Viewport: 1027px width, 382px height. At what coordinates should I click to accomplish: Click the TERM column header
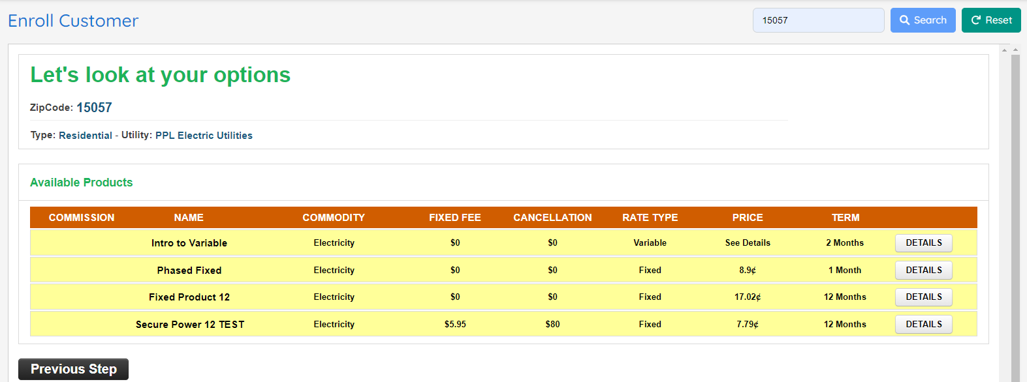[845, 218]
